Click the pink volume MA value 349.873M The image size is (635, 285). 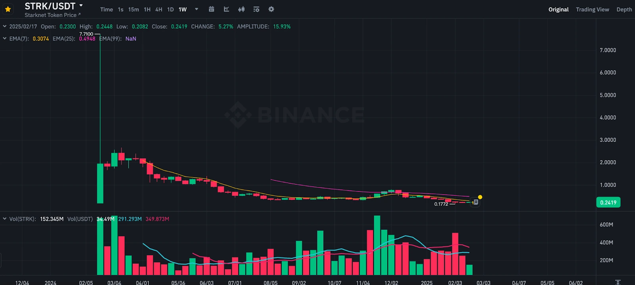click(x=157, y=219)
